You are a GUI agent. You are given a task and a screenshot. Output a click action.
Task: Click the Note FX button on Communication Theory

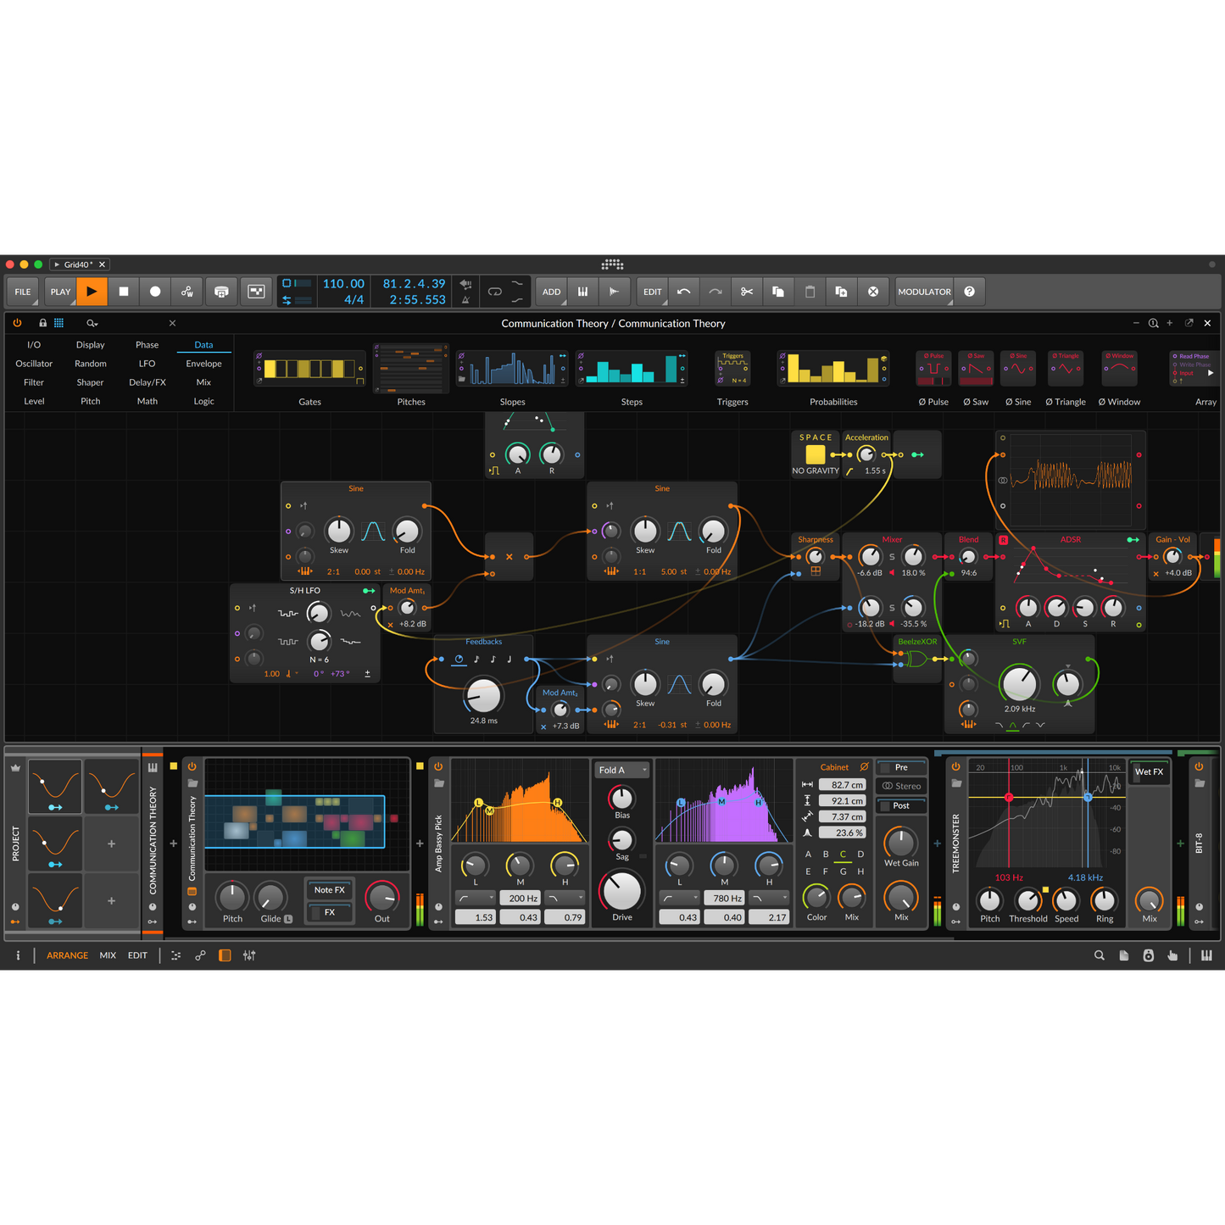[x=329, y=890]
